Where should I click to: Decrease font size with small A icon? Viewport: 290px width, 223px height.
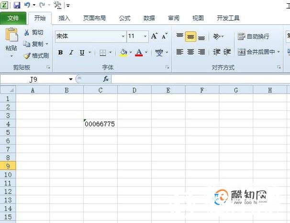[x=165, y=36]
